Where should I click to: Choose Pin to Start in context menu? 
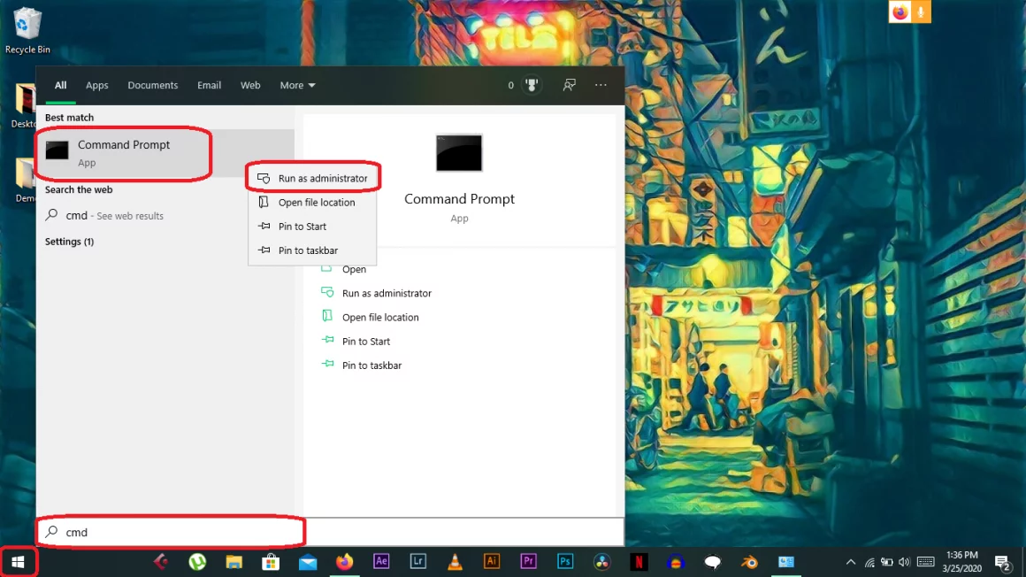(312, 227)
